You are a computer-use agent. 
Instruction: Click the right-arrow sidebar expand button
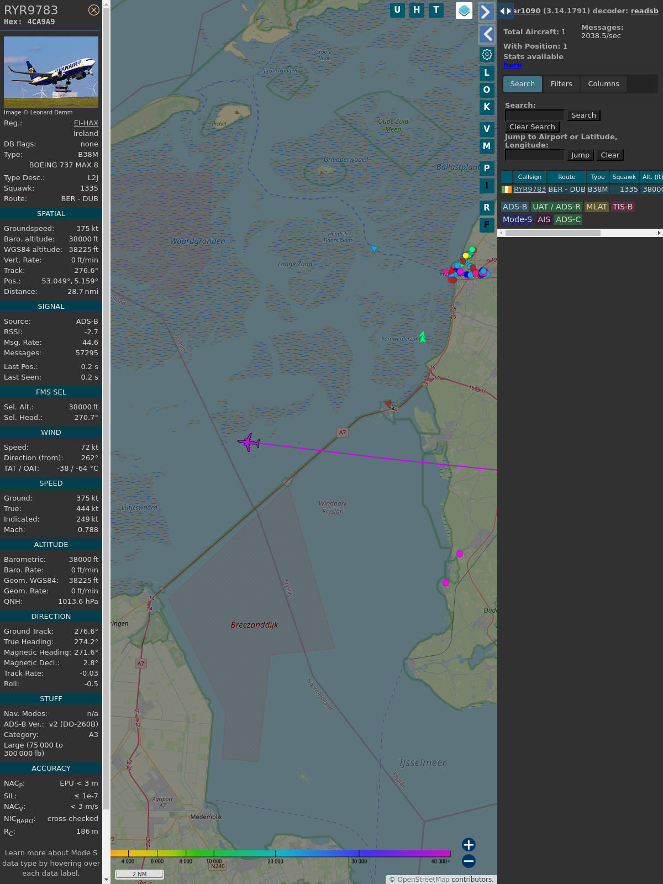486,12
